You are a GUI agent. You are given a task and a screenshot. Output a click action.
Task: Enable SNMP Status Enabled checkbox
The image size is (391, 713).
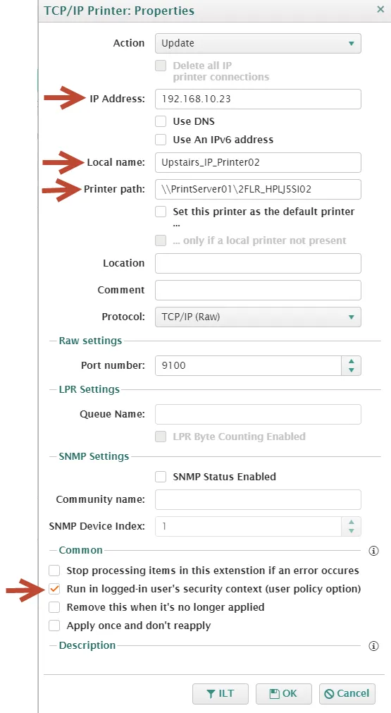(x=161, y=477)
